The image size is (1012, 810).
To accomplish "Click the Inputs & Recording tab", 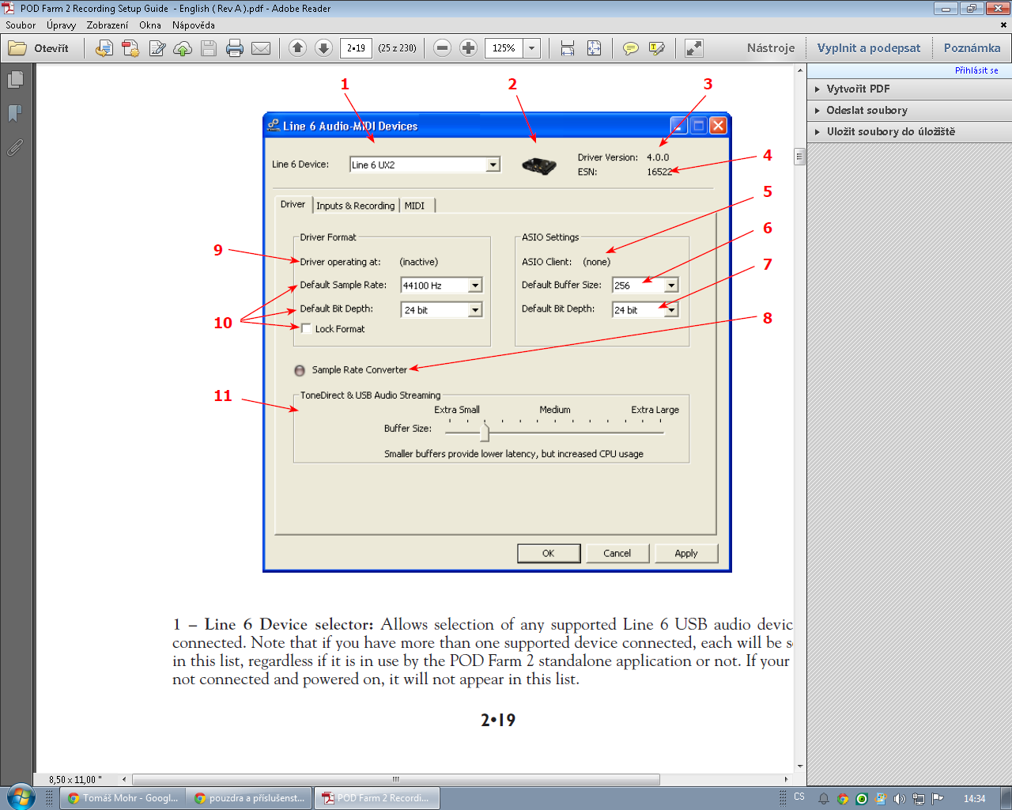I will click(356, 206).
